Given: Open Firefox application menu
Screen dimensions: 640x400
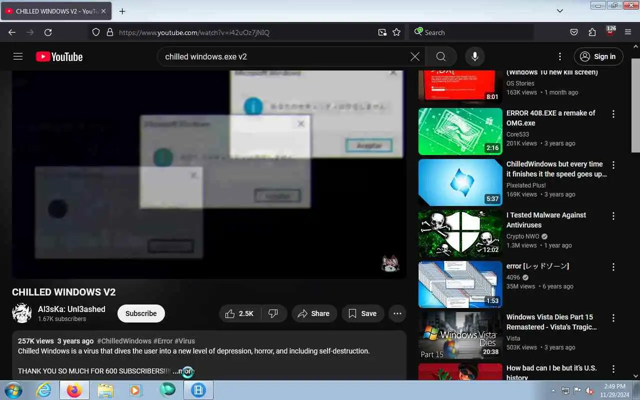Looking at the screenshot, I should [628, 32].
